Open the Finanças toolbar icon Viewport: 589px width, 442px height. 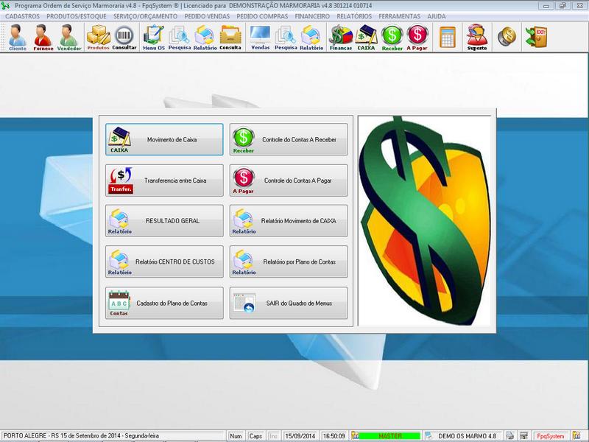click(340, 36)
